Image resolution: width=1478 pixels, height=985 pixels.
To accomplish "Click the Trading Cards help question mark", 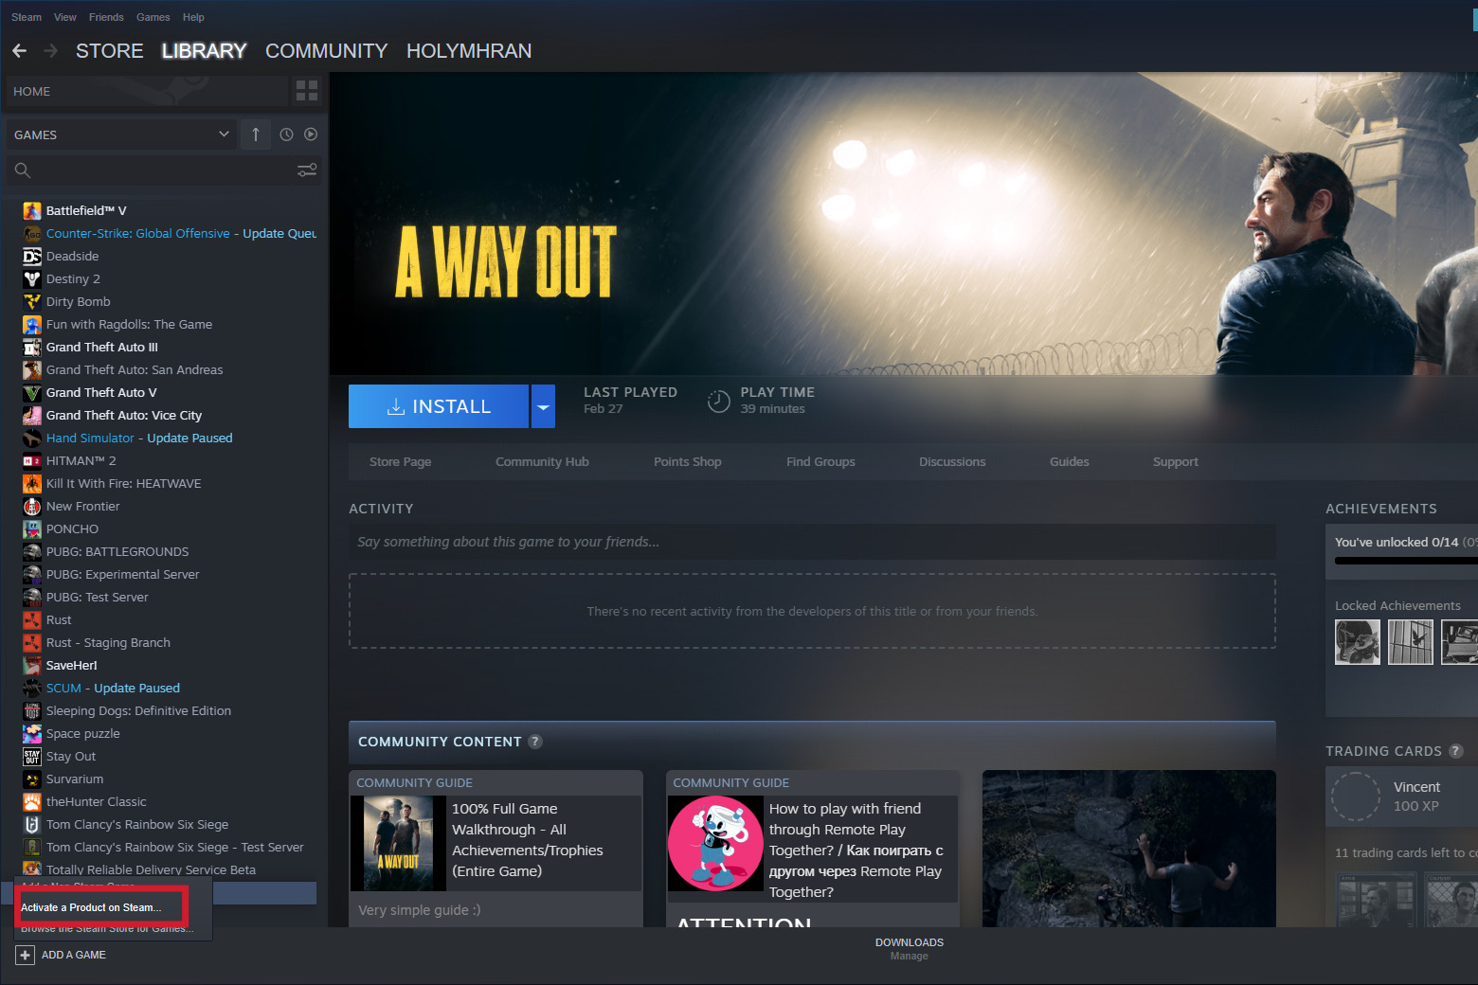I will (1456, 751).
